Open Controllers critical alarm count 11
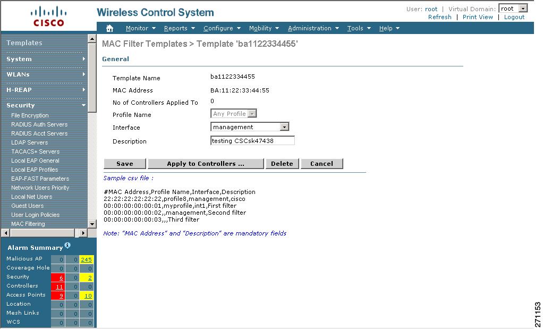The height and width of the screenshot is (329, 543). (x=58, y=287)
